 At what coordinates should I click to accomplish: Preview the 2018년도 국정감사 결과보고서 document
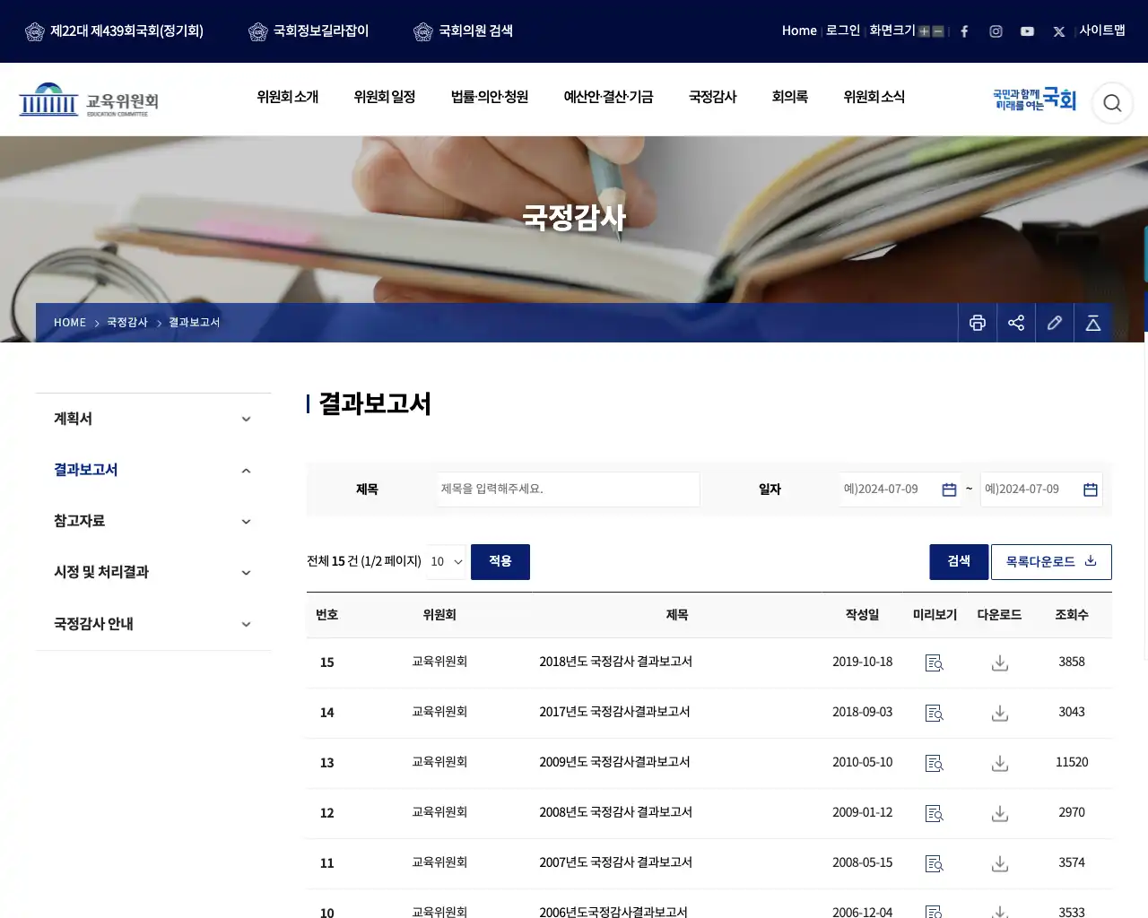pyautogui.click(x=935, y=663)
